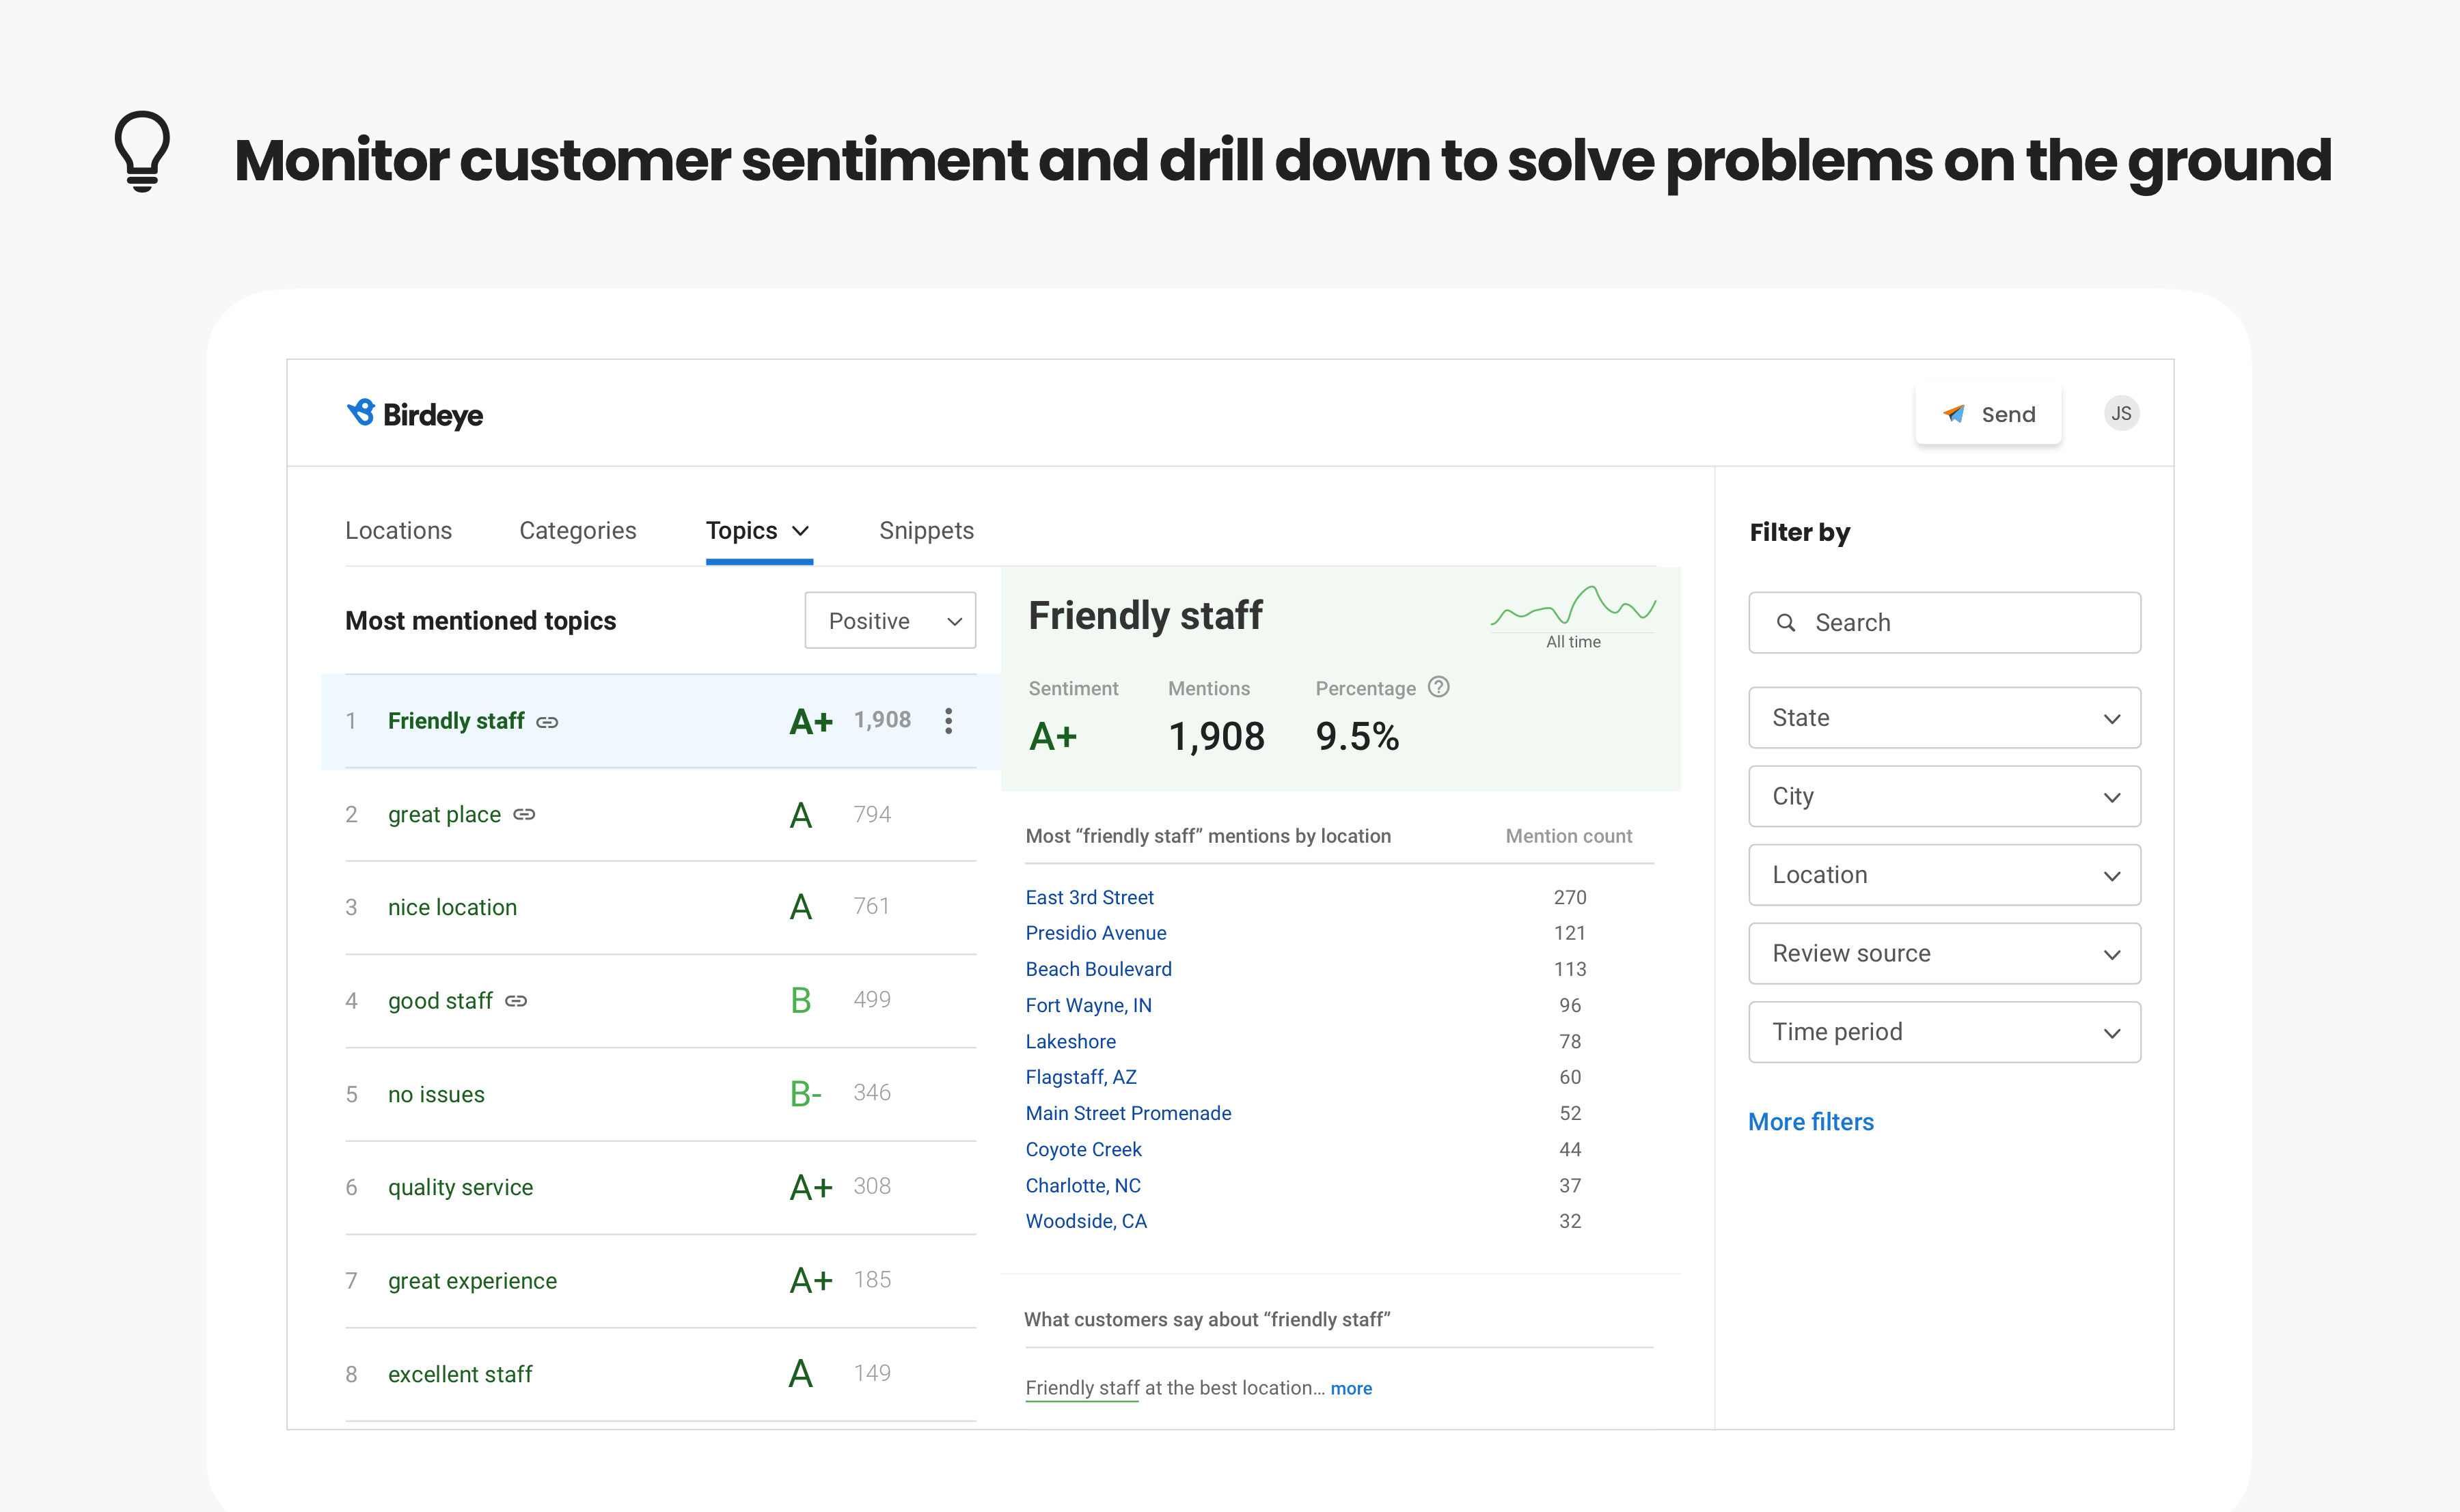Click the search icon in Filter by
Screen dimensions: 2460x1512
point(1787,621)
